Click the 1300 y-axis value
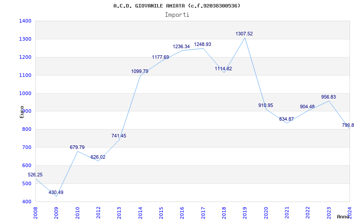354x221 pixels. click(x=25, y=39)
